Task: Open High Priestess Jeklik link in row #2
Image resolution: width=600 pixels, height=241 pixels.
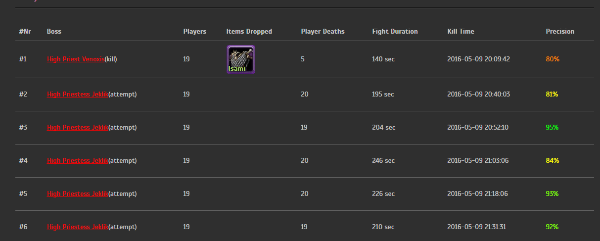Action: point(77,94)
